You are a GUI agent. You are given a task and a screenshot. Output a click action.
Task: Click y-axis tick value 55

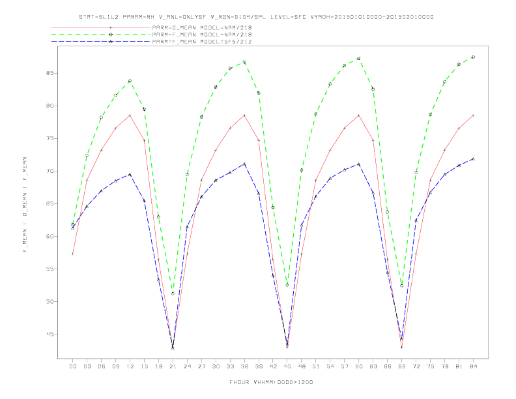[x=50, y=269]
